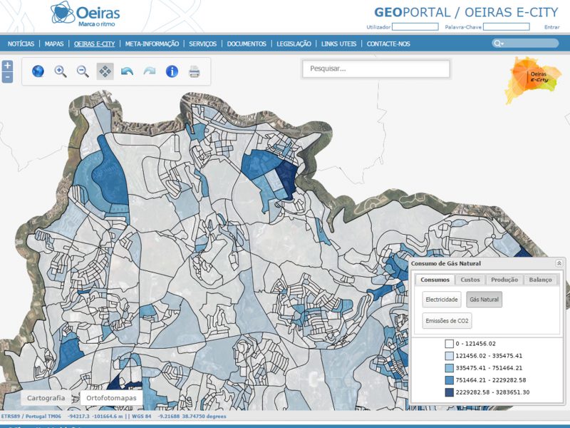Click the Oeiras E-City orange map logo

coord(534,80)
